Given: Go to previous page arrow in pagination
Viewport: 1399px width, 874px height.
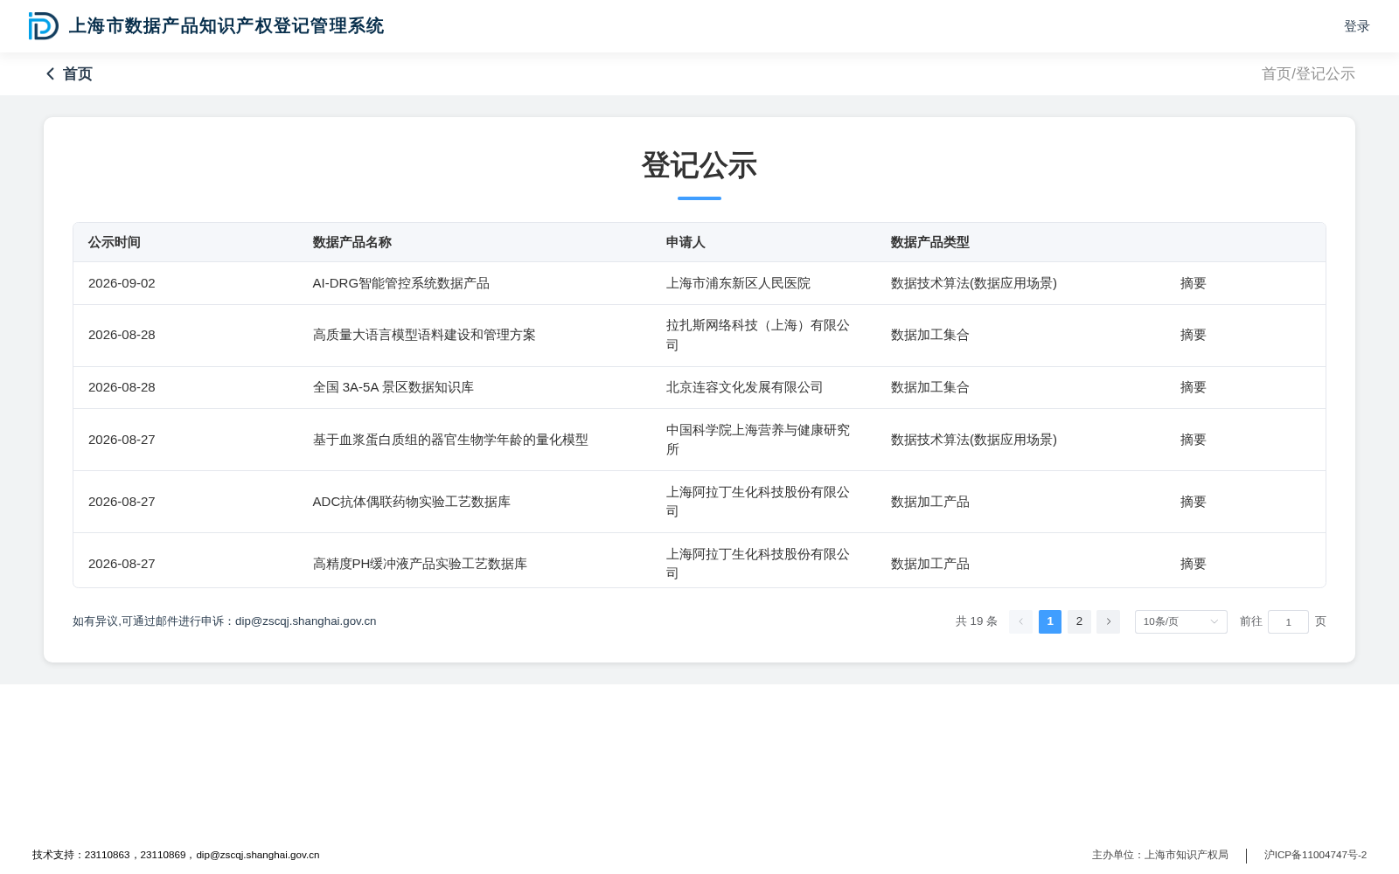Looking at the screenshot, I should pyautogui.click(x=1020, y=621).
